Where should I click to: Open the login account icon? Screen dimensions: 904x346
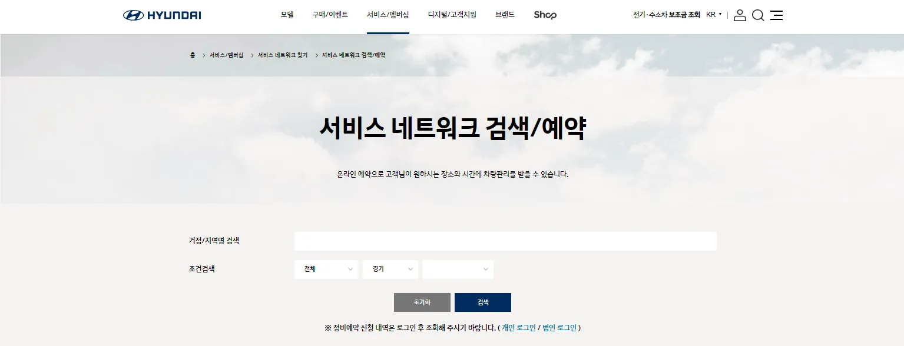740,15
